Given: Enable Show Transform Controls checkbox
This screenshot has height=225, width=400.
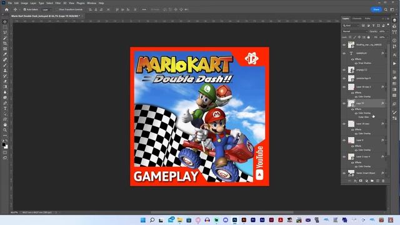Looking at the screenshot, I should [x=57, y=9].
